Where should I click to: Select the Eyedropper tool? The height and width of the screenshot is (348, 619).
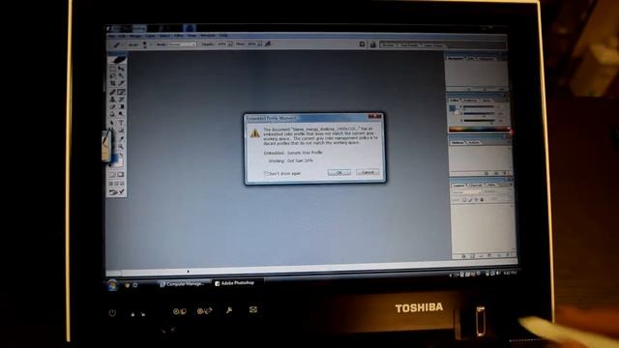point(121,139)
